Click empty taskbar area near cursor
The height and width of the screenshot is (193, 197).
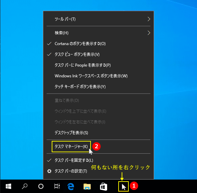pyautogui.click(x=123, y=186)
